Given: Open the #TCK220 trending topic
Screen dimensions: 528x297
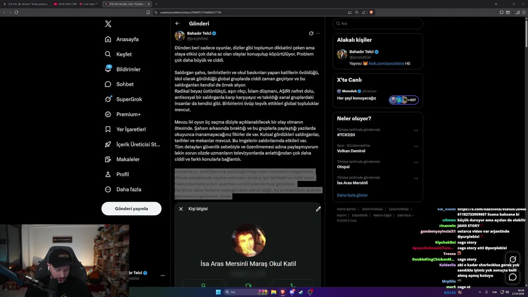Looking at the screenshot, I should (x=346, y=135).
